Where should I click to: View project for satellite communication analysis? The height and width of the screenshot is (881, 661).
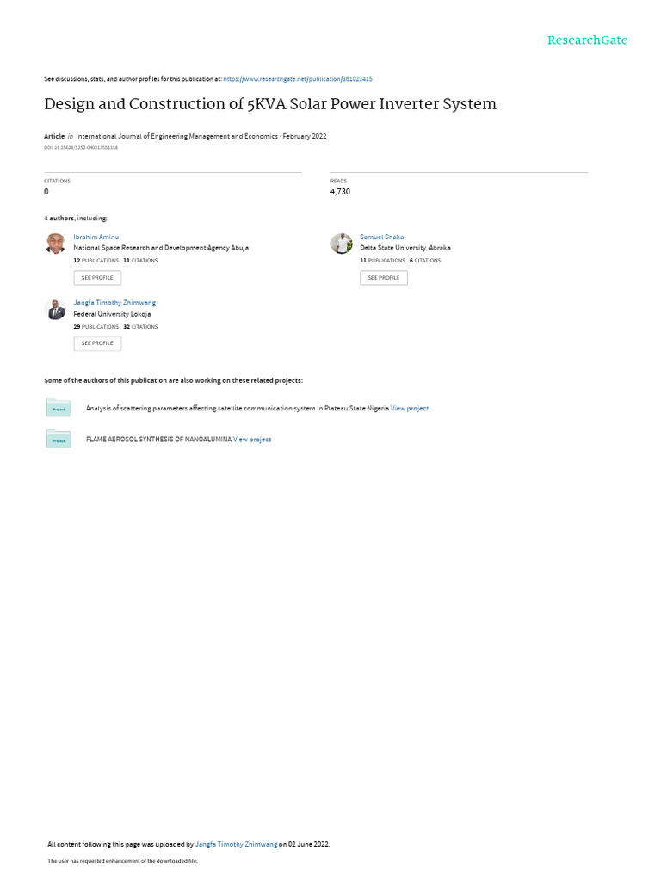410,409
